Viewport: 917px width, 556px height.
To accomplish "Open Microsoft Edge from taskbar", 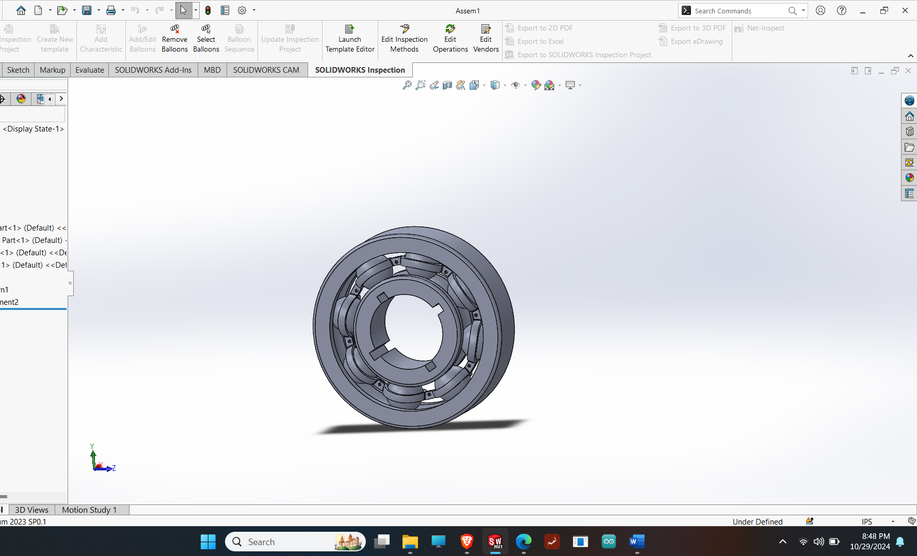I will coord(524,542).
